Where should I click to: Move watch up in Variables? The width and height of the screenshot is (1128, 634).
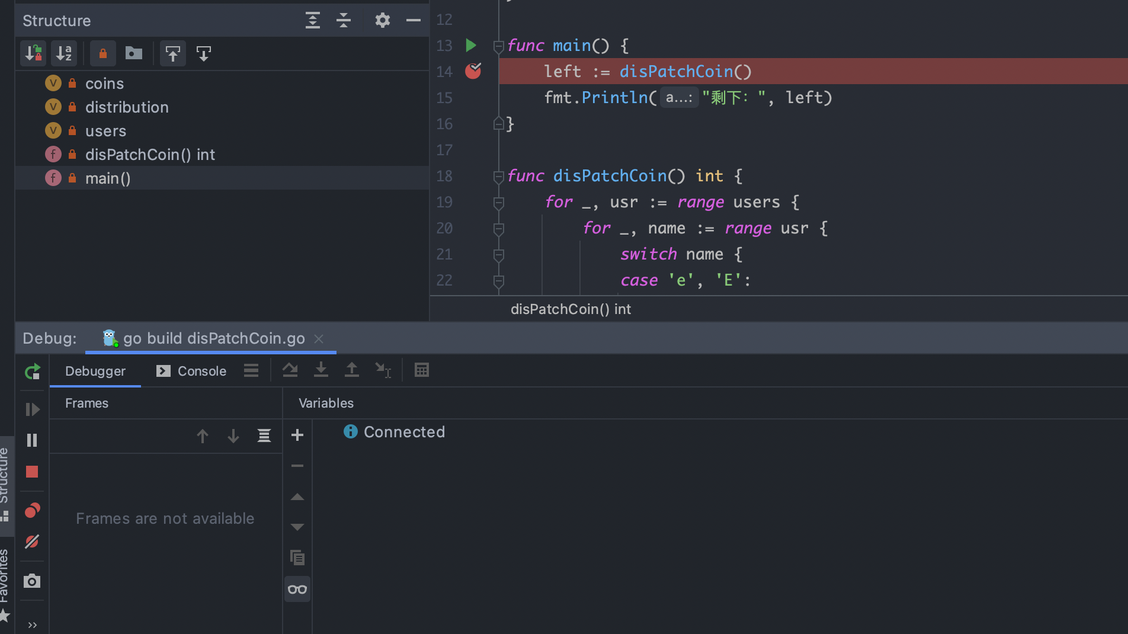(297, 497)
